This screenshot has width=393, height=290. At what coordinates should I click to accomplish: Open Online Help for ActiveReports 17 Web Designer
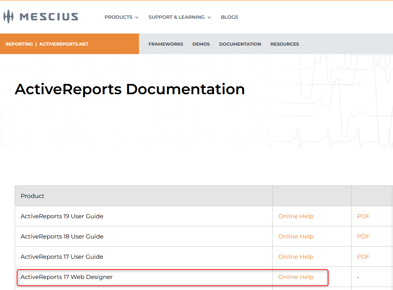(x=296, y=277)
